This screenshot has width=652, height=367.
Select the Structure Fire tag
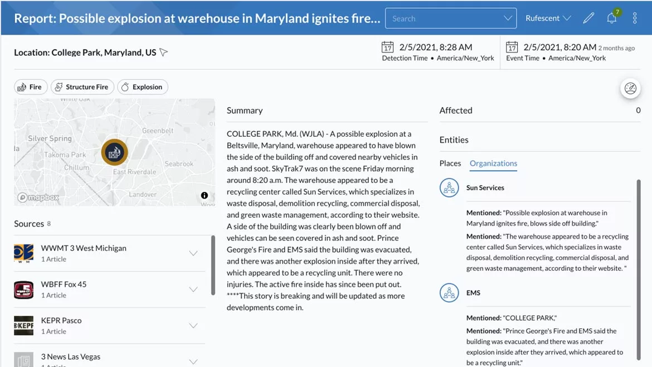click(82, 87)
